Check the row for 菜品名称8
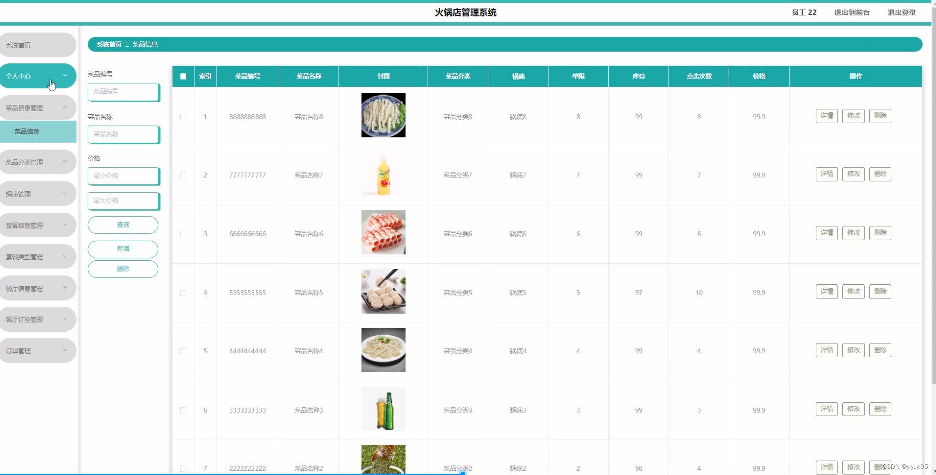The height and width of the screenshot is (475, 936). point(183,117)
